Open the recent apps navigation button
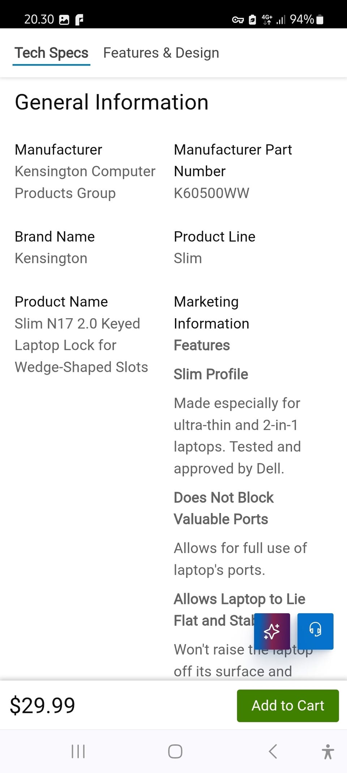This screenshot has height=773, width=347. tap(78, 751)
